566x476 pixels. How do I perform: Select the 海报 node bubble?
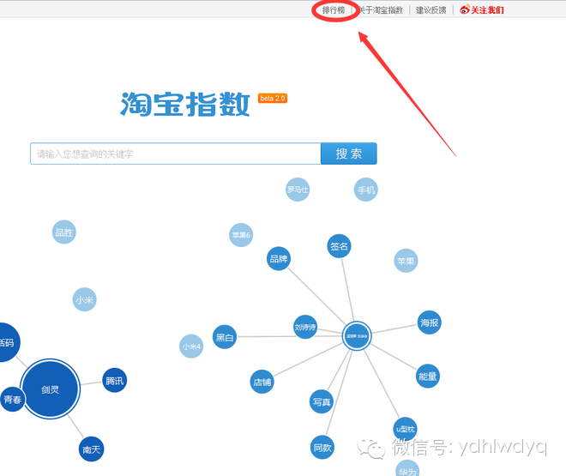pyautogui.click(x=429, y=322)
